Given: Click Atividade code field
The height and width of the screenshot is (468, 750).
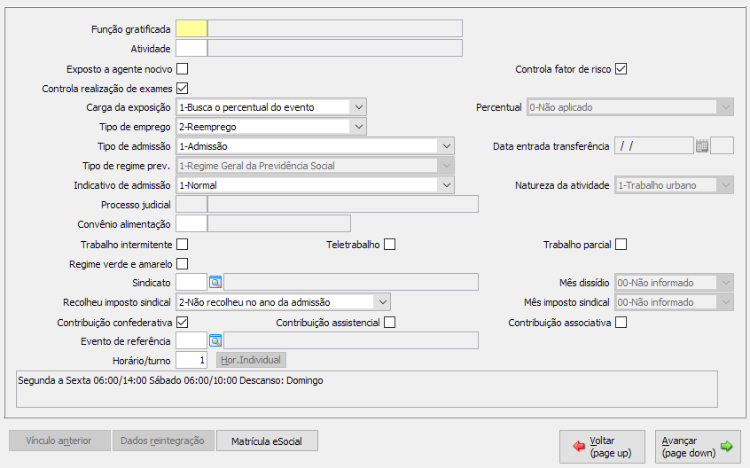Looking at the screenshot, I should pos(191,48).
